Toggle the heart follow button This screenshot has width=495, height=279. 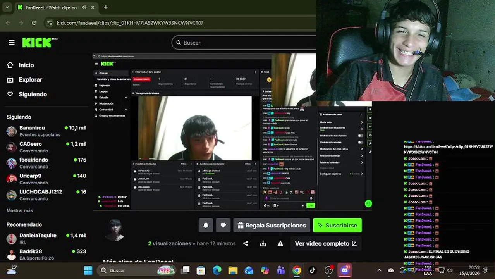coord(223,225)
